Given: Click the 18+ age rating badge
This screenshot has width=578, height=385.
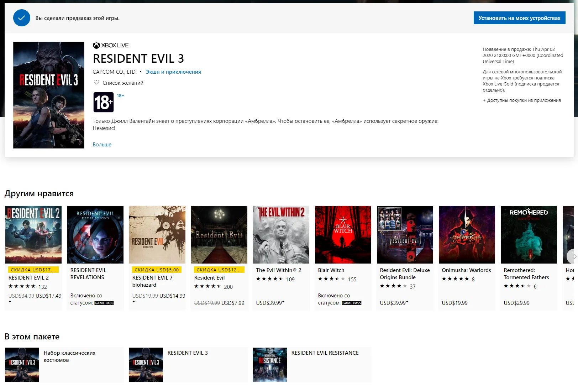Looking at the screenshot, I should (104, 102).
